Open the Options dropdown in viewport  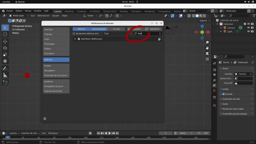tap(204, 21)
